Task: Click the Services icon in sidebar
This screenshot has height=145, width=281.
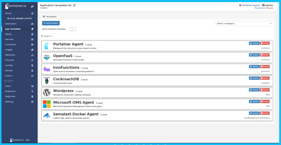Action: [32, 39]
